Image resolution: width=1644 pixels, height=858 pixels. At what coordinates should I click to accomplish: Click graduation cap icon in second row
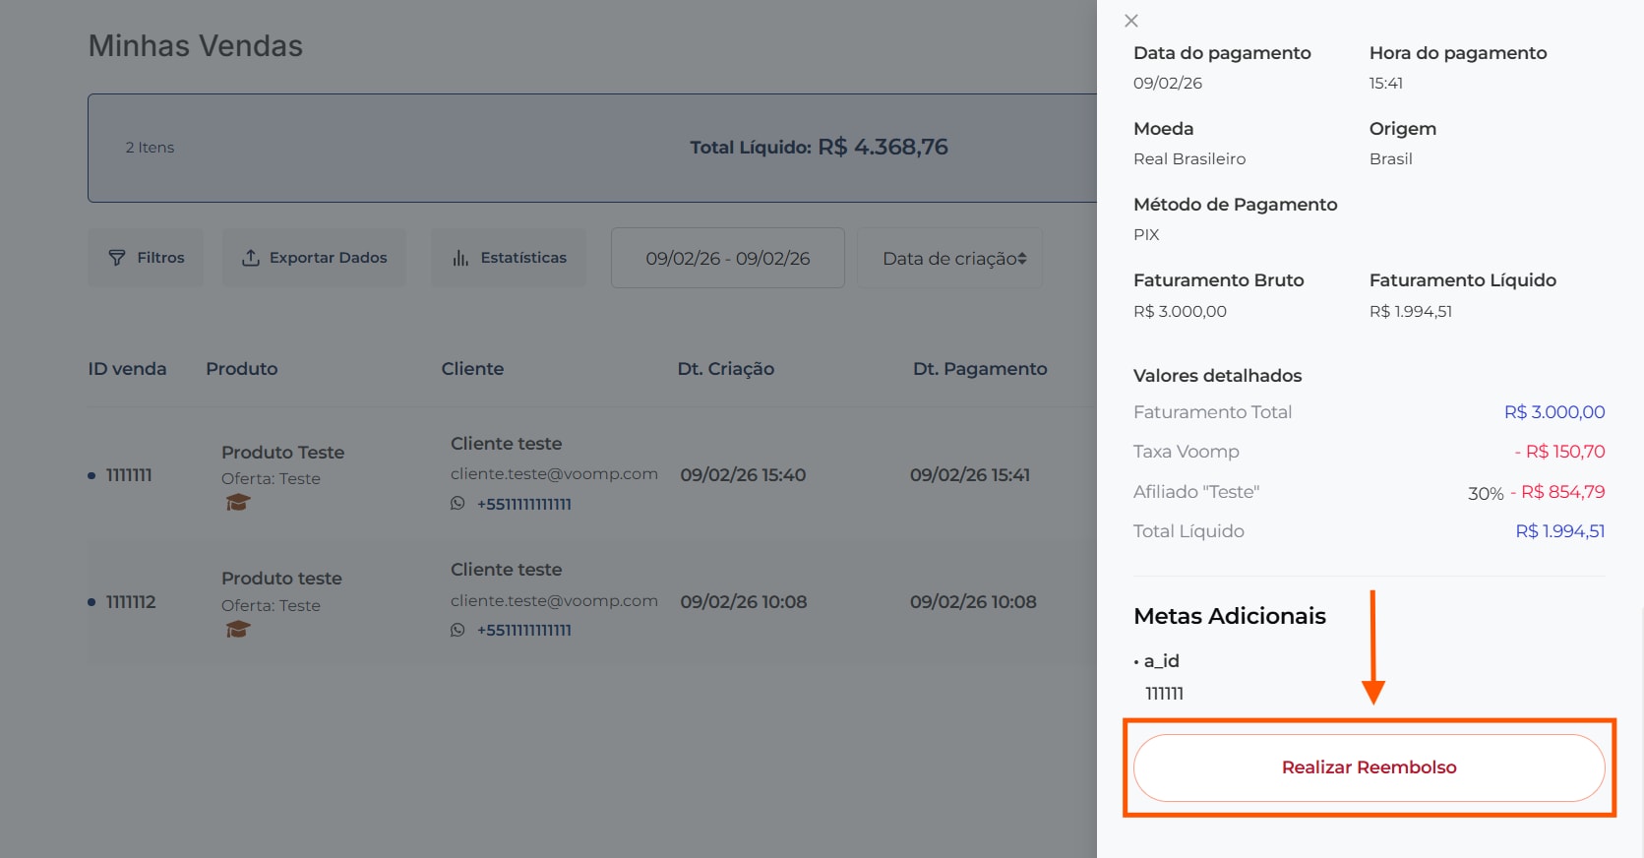[x=237, y=630]
